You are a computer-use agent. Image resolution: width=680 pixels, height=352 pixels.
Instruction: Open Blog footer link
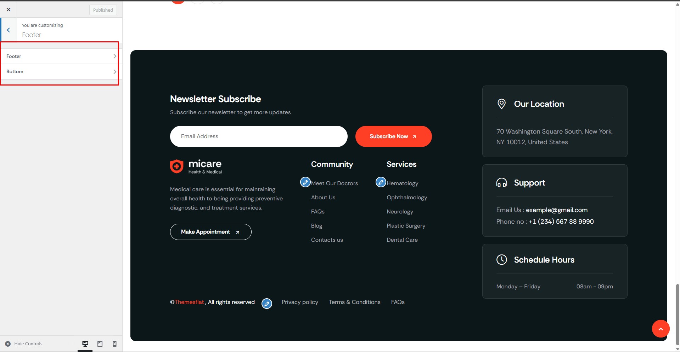(316, 225)
